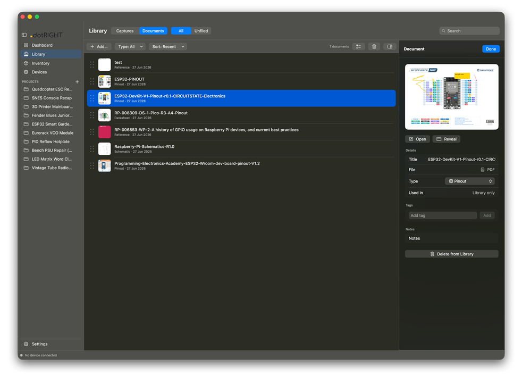Toggle the inspector panel icon

[390, 47]
